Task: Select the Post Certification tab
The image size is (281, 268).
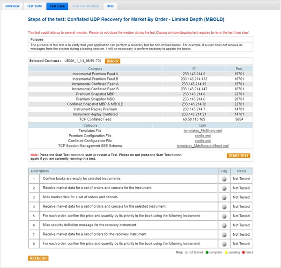Action: tap(86, 6)
